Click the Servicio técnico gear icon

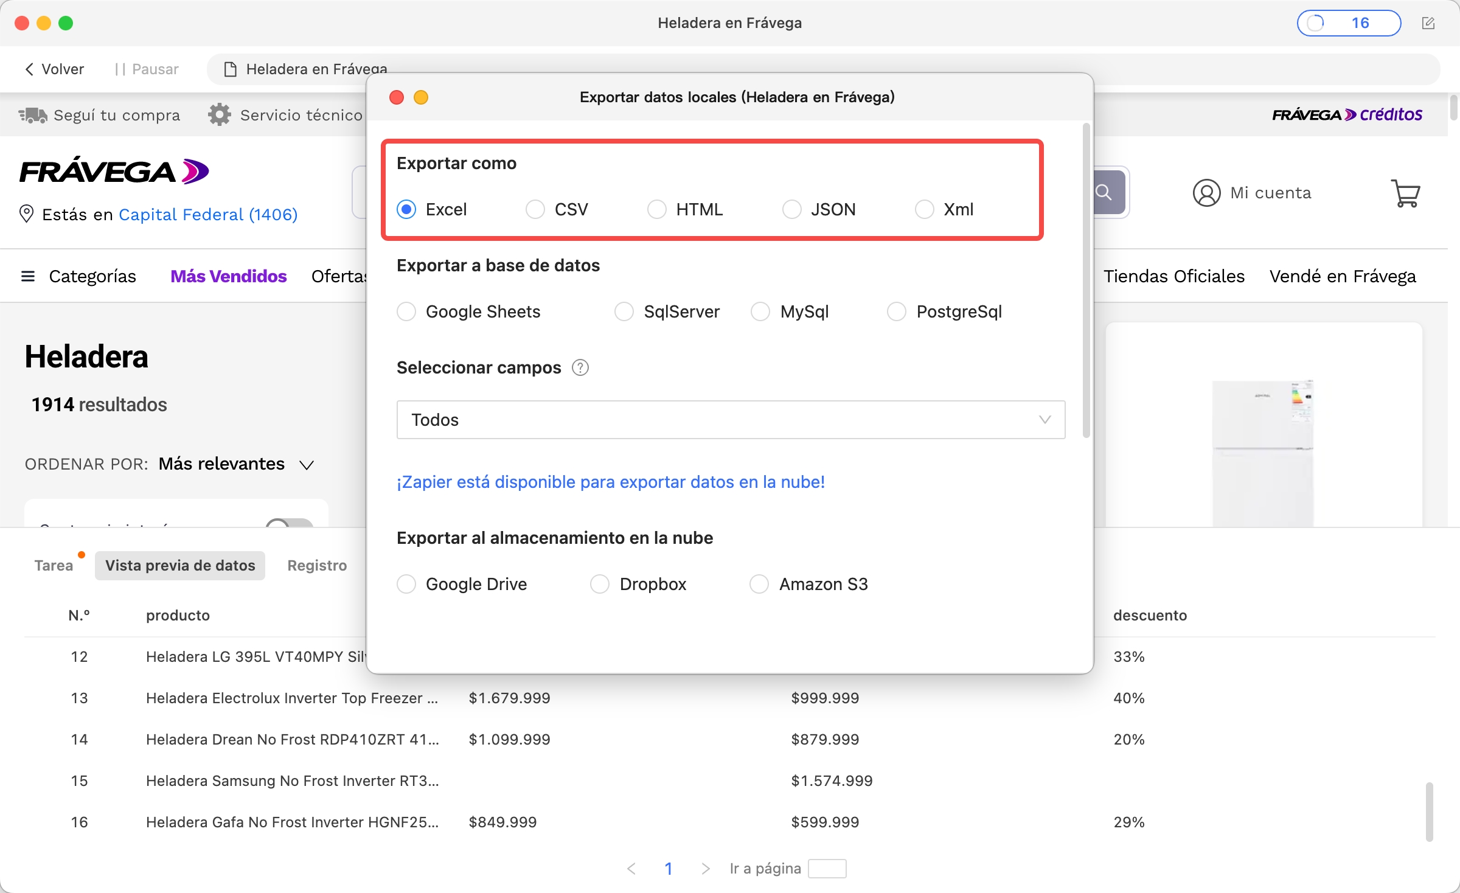point(219,114)
